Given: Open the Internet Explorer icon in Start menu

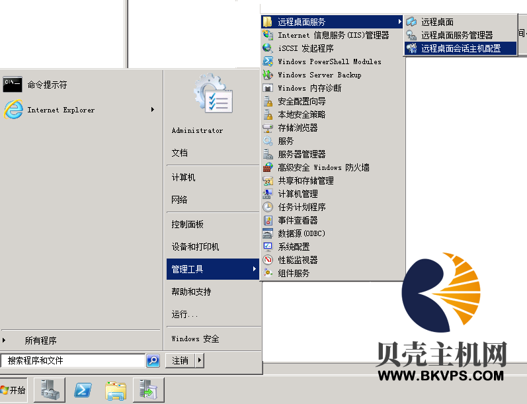Looking at the screenshot, I should tap(13, 110).
